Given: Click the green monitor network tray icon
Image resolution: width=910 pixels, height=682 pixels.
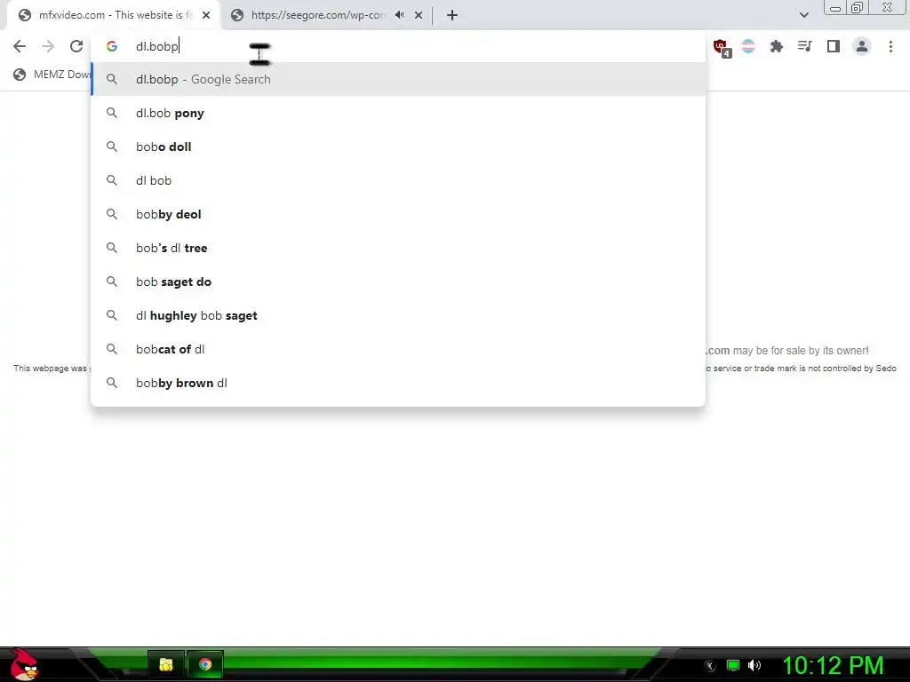Looking at the screenshot, I should point(733,665).
